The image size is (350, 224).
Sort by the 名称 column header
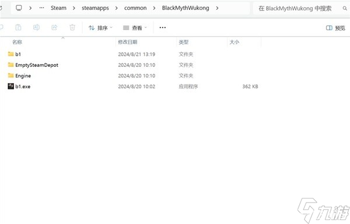point(17,42)
